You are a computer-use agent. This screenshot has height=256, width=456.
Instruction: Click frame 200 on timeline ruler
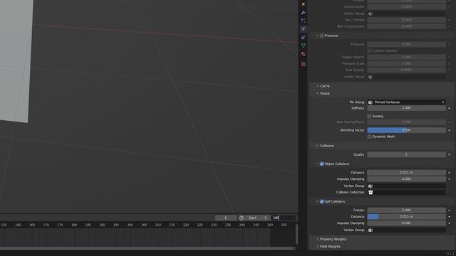[130, 225]
